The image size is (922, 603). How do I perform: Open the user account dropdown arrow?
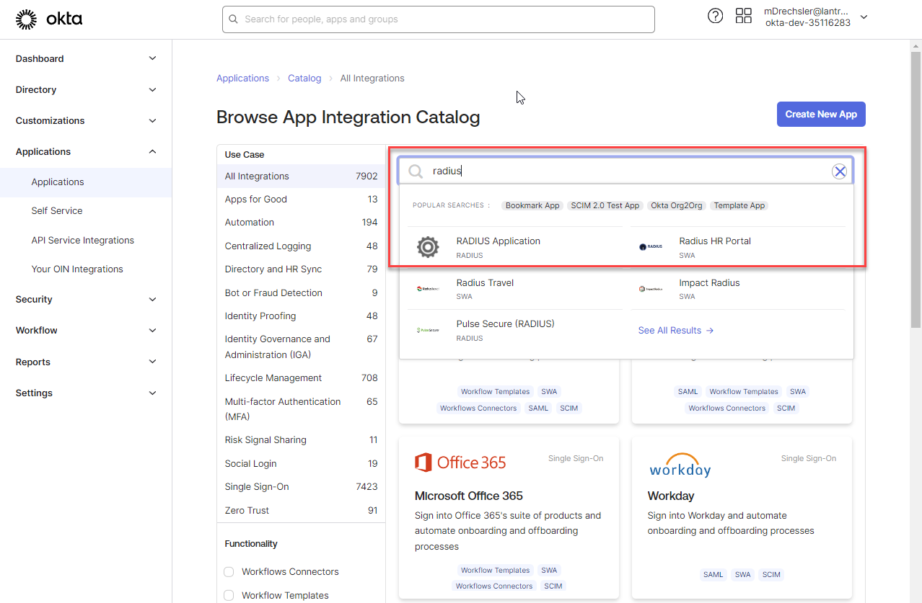[x=864, y=17]
